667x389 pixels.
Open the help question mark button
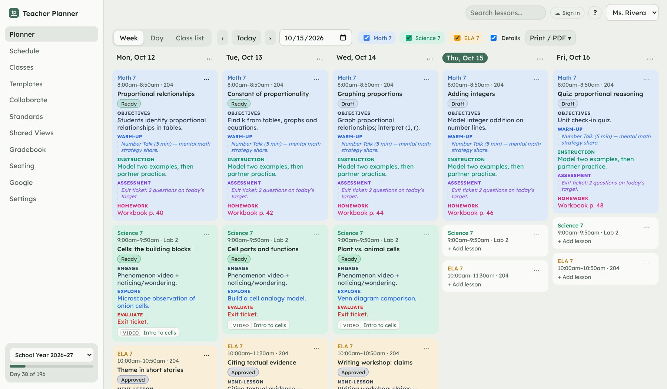tap(595, 13)
